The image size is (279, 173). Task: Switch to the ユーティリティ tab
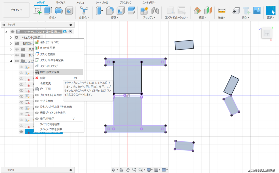point(149,3)
